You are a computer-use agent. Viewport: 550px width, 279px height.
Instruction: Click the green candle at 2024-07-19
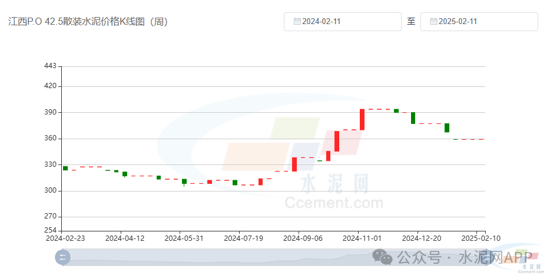coord(235,183)
